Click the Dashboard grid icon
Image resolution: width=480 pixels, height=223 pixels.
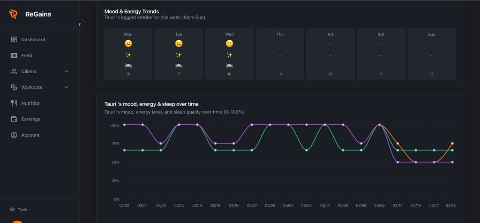(x=14, y=40)
